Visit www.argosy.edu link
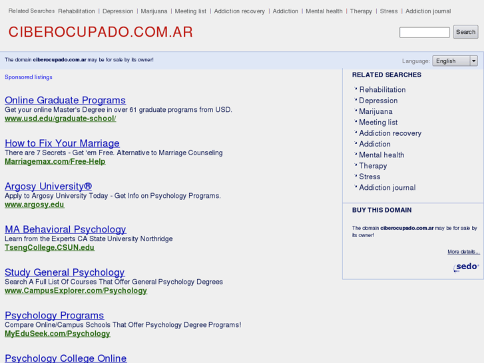This screenshot has width=484, height=363. click(x=34, y=204)
